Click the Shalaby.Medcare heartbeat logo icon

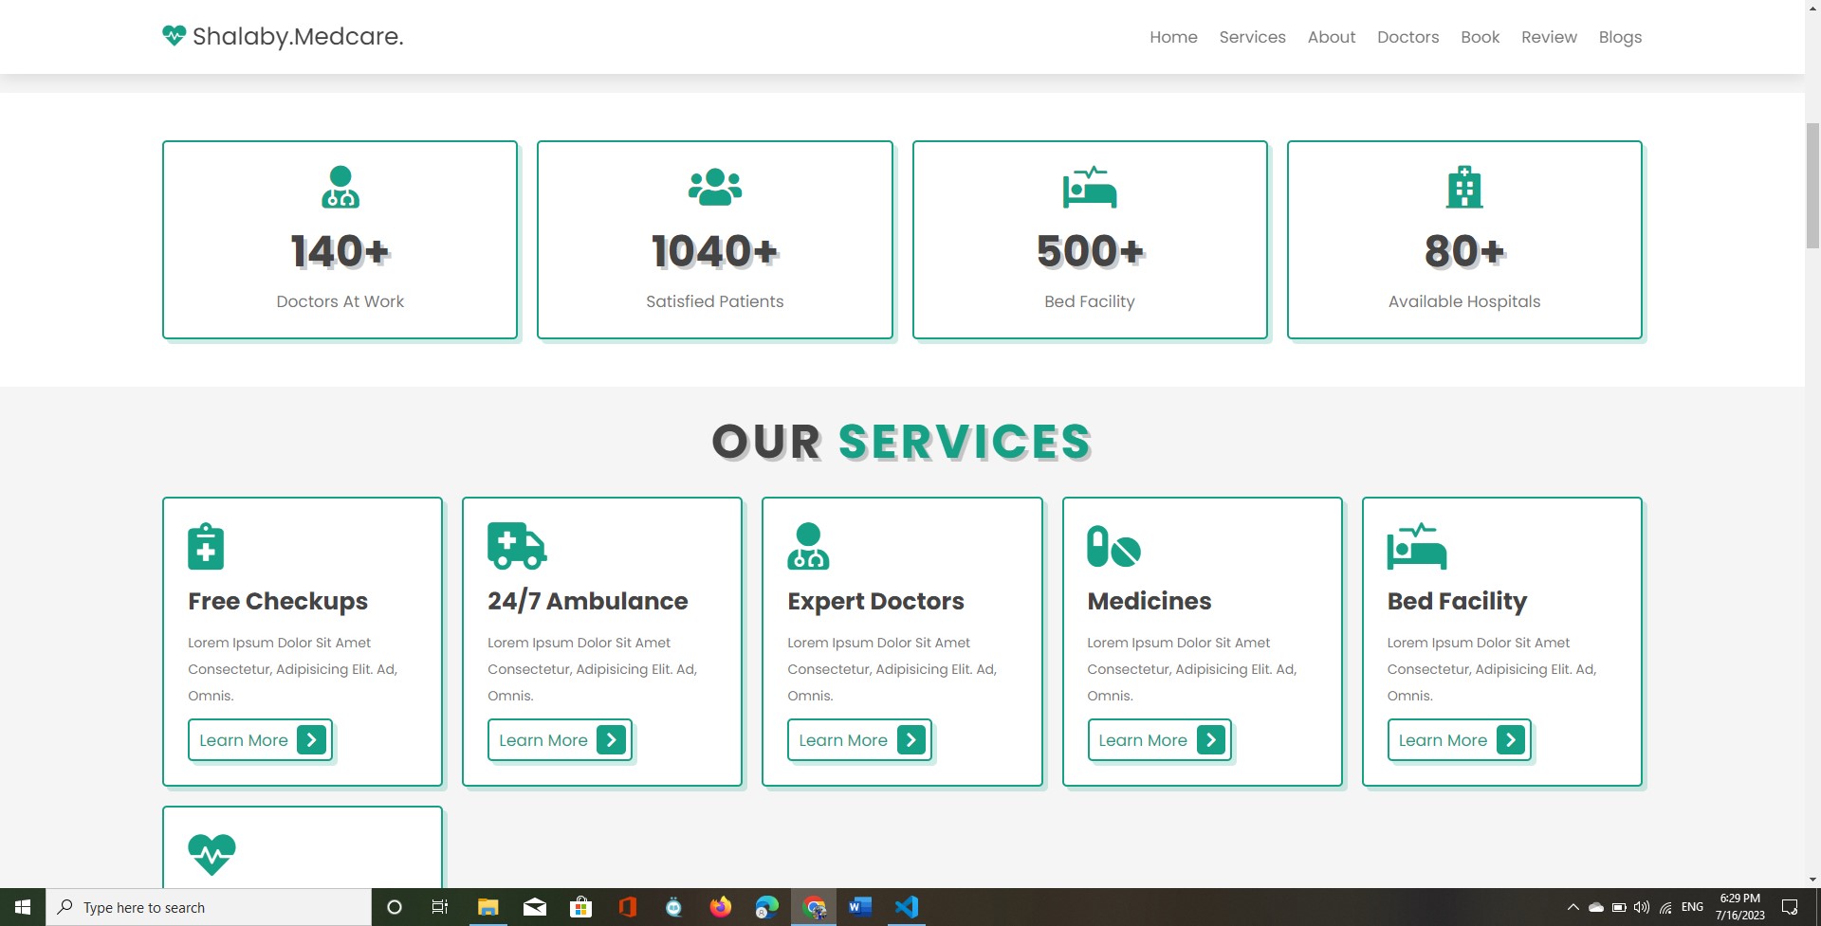click(174, 36)
